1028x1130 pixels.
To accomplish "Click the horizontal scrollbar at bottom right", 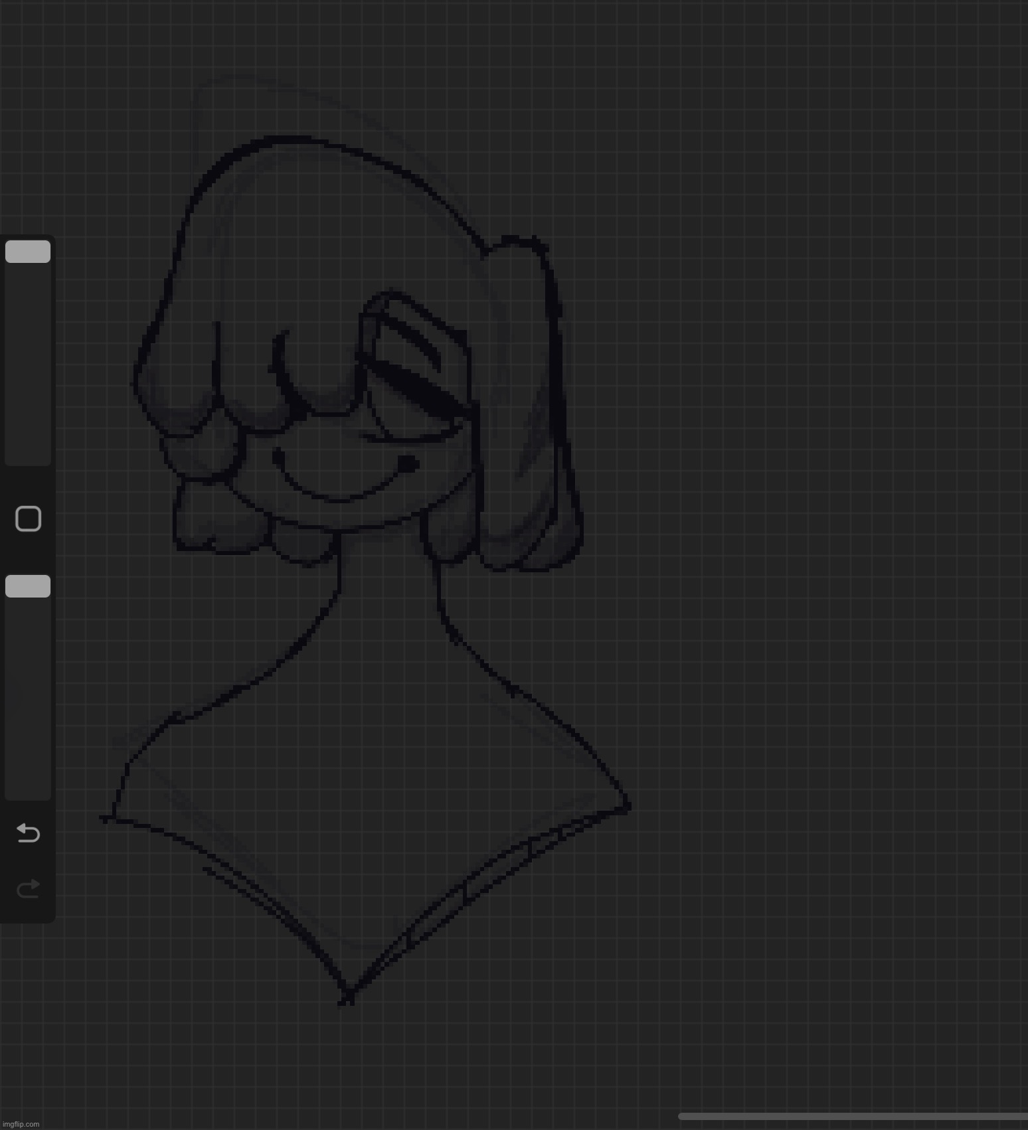I will click(x=853, y=1116).
